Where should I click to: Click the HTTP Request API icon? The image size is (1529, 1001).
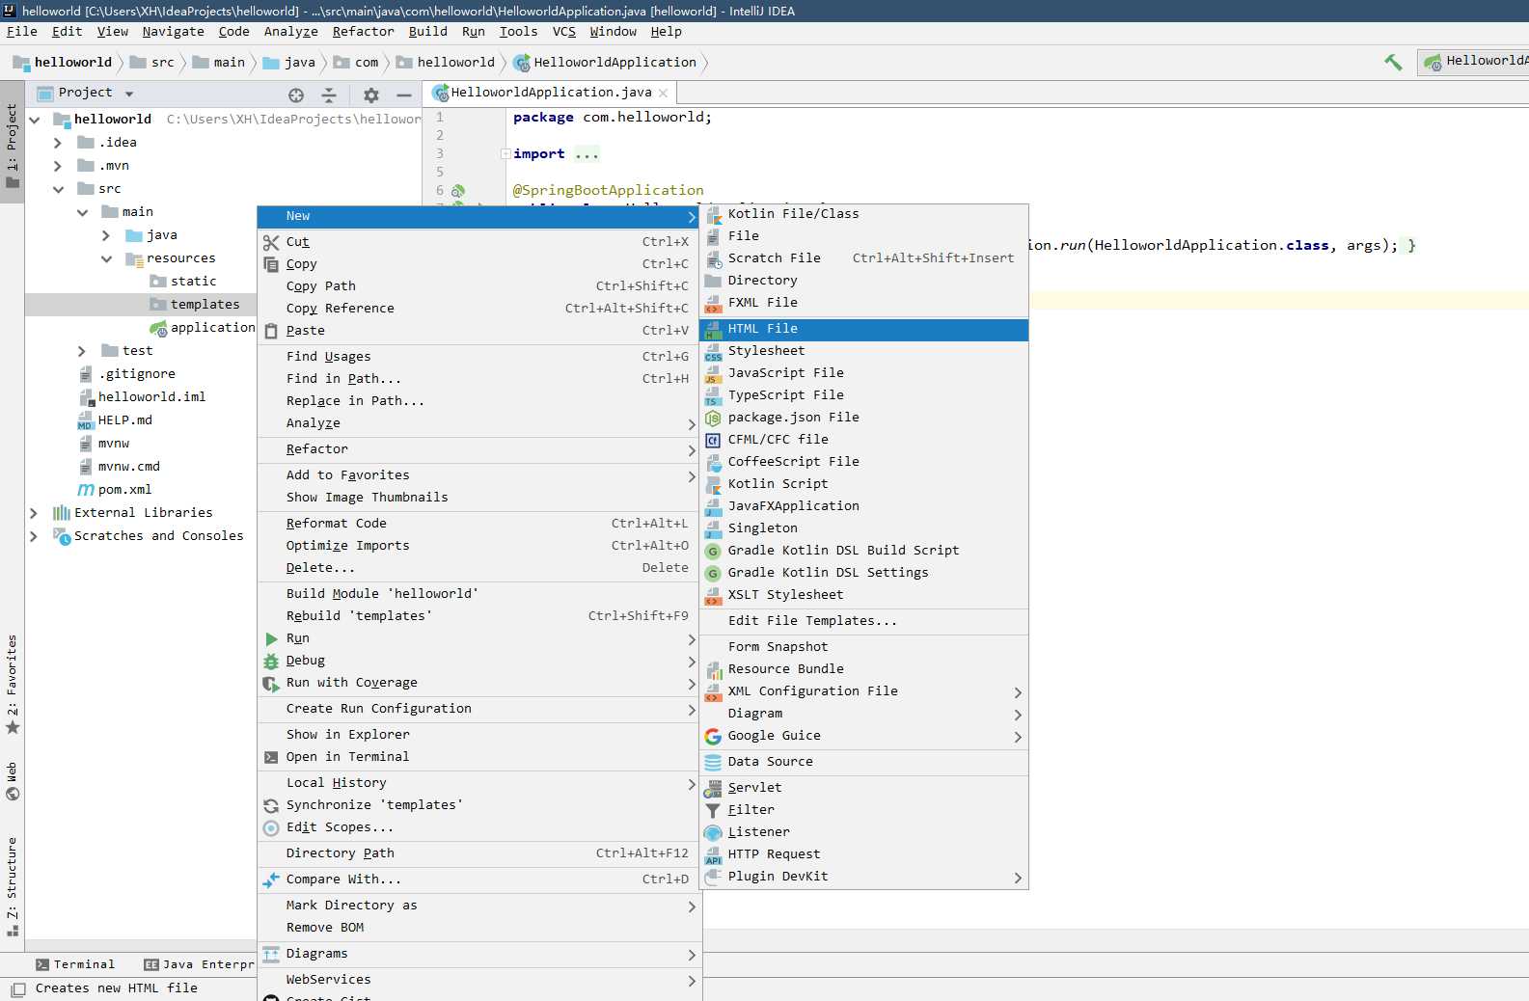(713, 854)
